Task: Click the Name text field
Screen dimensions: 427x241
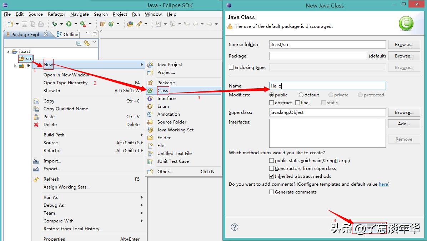Action: point(327,86)
